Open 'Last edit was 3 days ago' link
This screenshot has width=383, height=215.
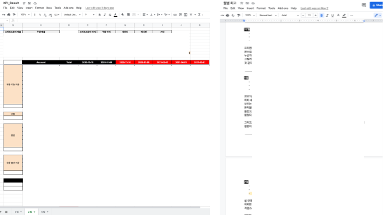99,8
